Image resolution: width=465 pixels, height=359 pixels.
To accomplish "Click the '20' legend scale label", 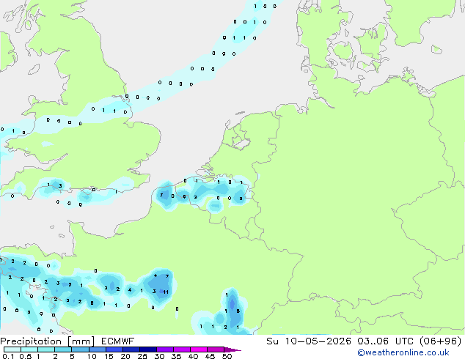I will coord(125,356).
